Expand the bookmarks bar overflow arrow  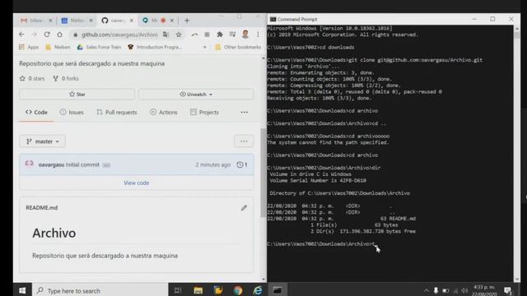coord(205,48)
